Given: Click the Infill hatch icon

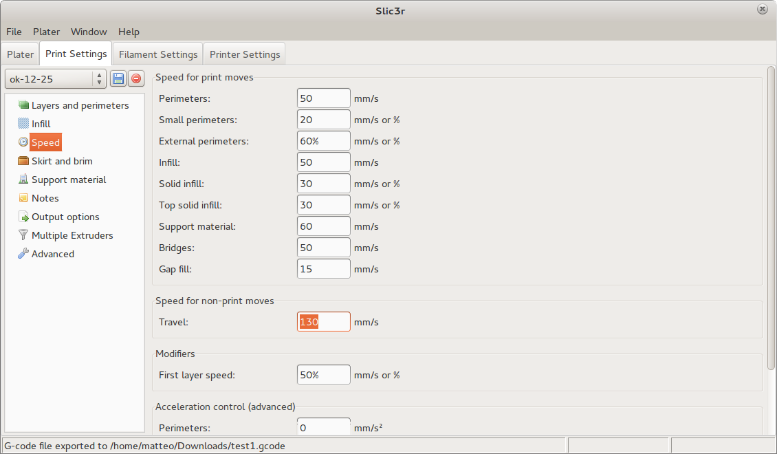Looking at the screenshot, I should click(23, 123).
